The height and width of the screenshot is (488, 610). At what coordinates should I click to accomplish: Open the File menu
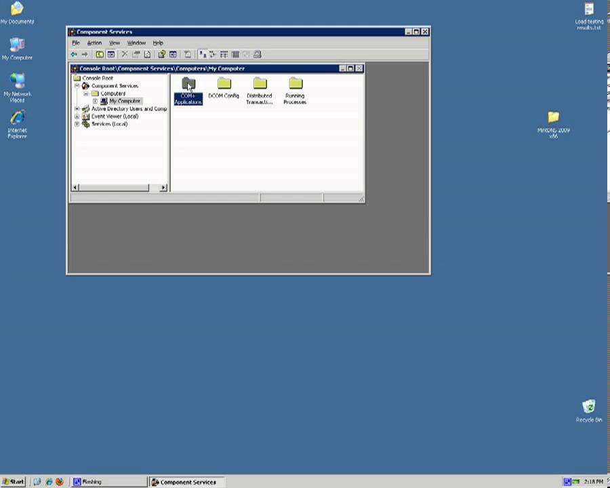76,43
